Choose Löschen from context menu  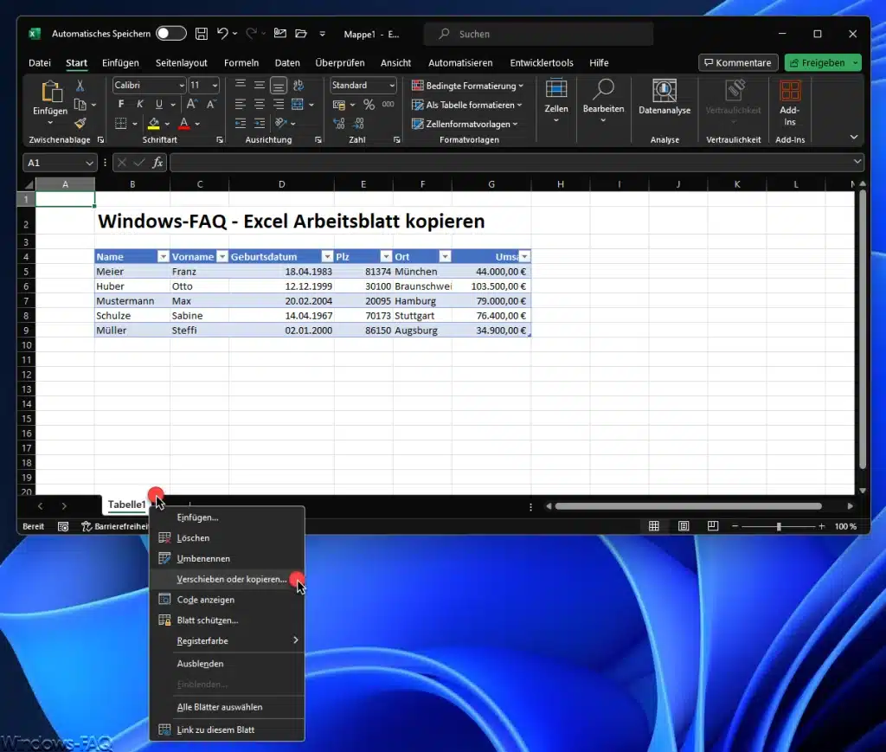[x=228, y=538]
